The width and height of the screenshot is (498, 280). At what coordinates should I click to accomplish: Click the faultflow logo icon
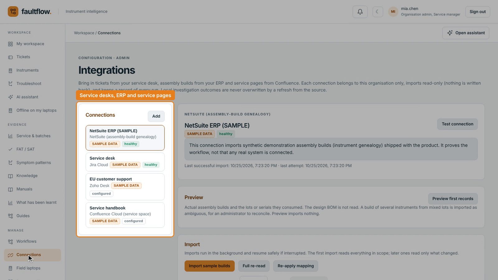13,12
